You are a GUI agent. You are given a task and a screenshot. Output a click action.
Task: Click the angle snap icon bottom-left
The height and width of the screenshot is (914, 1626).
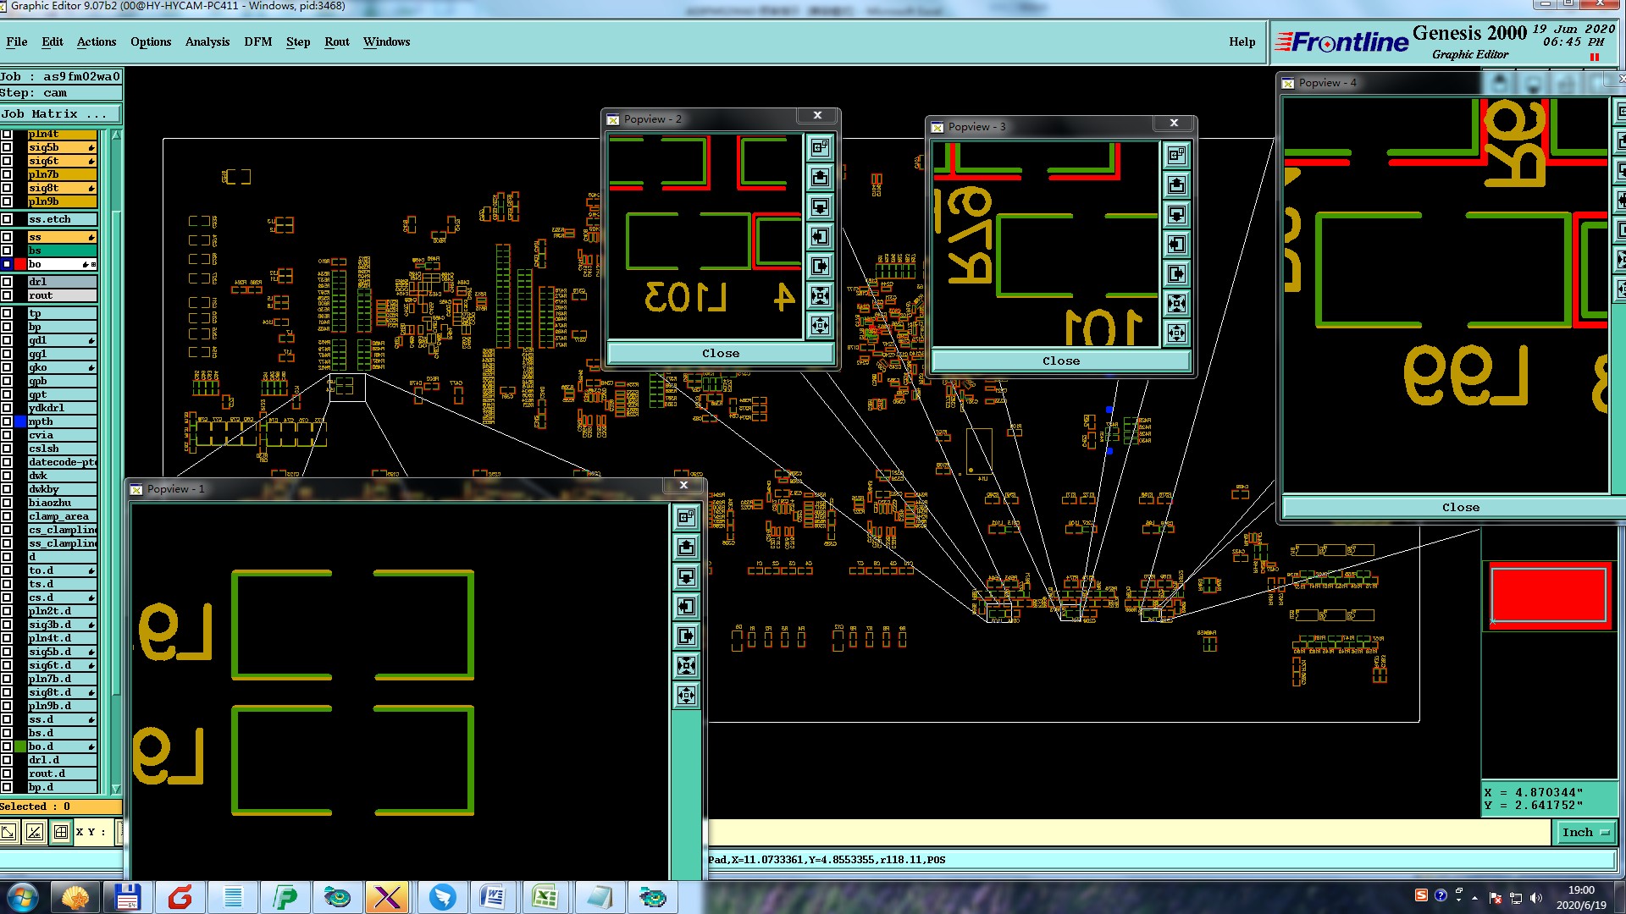tap(34, 832)
